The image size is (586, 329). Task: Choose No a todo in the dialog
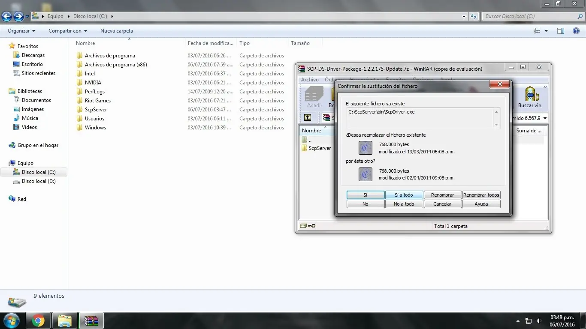pos(404,204)
